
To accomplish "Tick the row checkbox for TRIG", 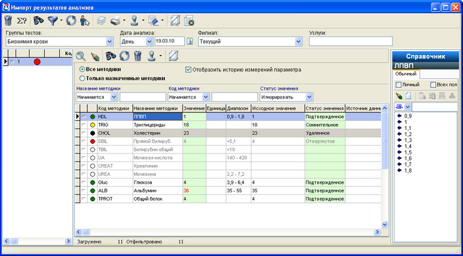I will [84, 125].
